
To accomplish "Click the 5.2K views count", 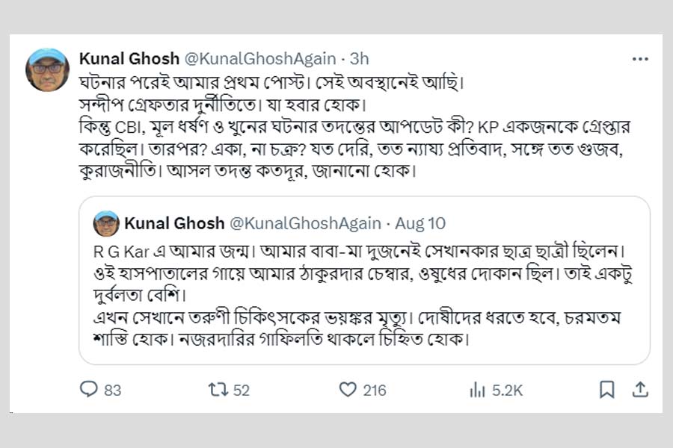I will coord(506,390).
